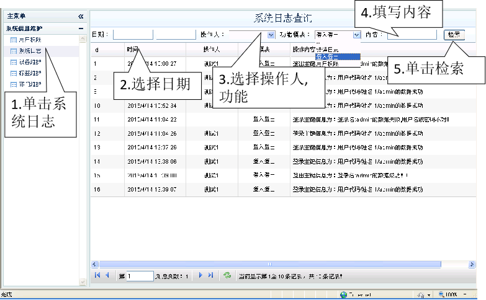Go to last page of results

[x=211, y=275]
